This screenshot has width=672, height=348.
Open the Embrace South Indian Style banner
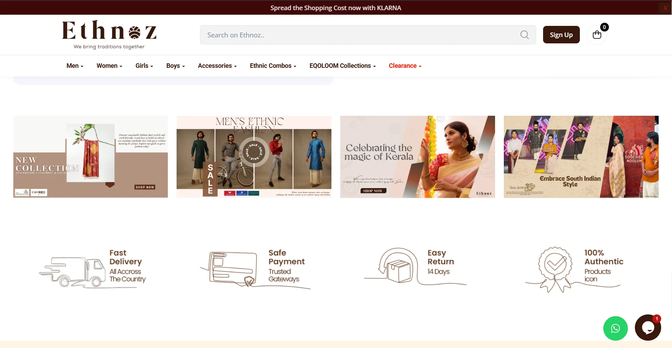pyautogui.click(x=581, y=157)
